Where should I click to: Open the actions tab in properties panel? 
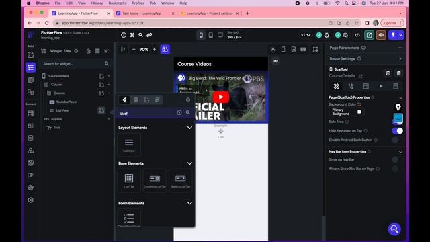pos(351,86)
